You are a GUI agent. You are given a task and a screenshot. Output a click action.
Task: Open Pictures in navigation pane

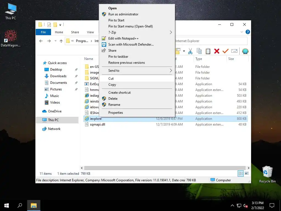click(56, 89)
